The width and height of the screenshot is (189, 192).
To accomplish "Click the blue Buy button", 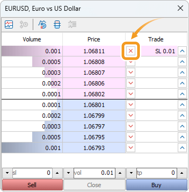I will coord(157,185).
